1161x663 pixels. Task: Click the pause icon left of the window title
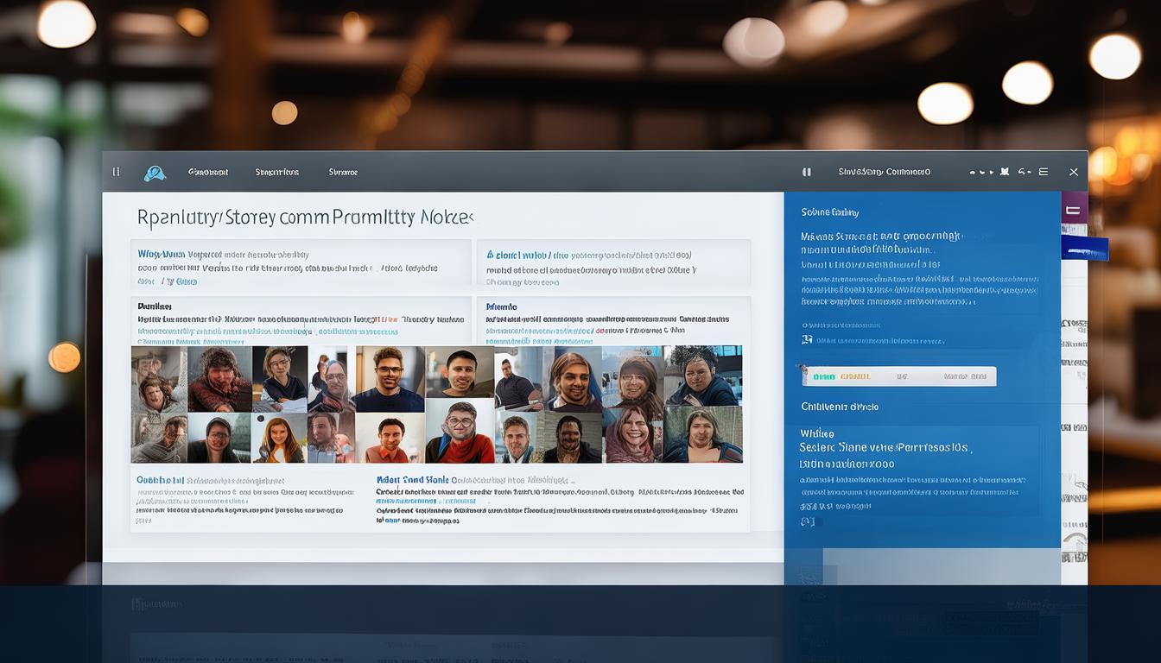point(807,172)
